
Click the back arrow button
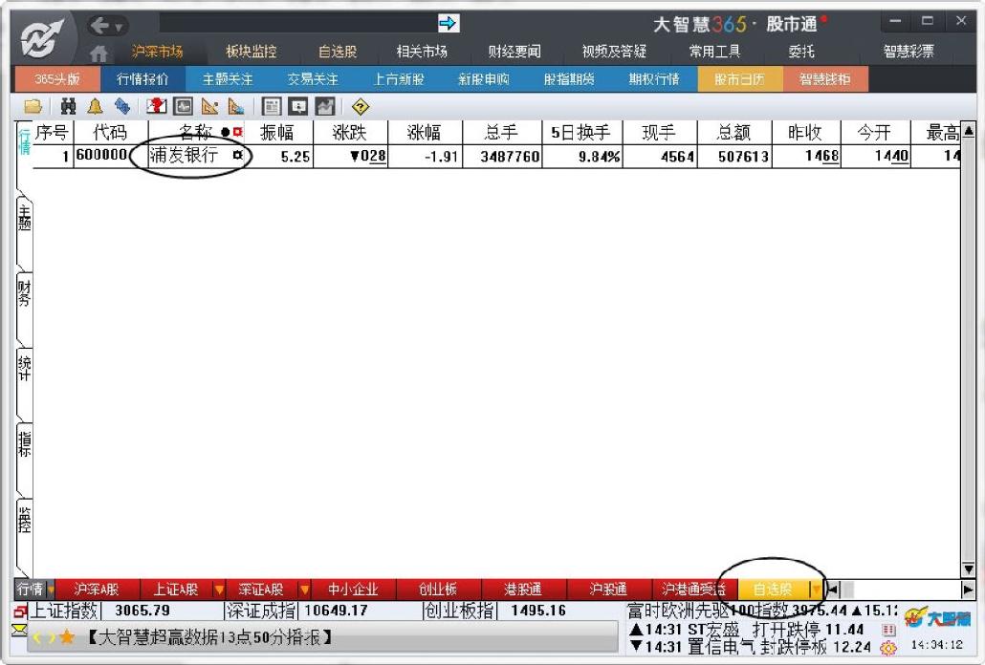(99, 25)
